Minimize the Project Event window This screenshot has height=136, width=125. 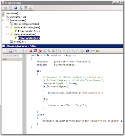click(114, 3)
